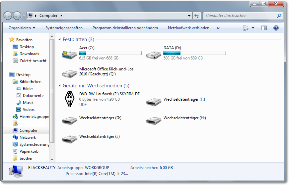Click into the Computer durchsuchen search field
This screenshot has width=289, height=185.
pos(241,16)
